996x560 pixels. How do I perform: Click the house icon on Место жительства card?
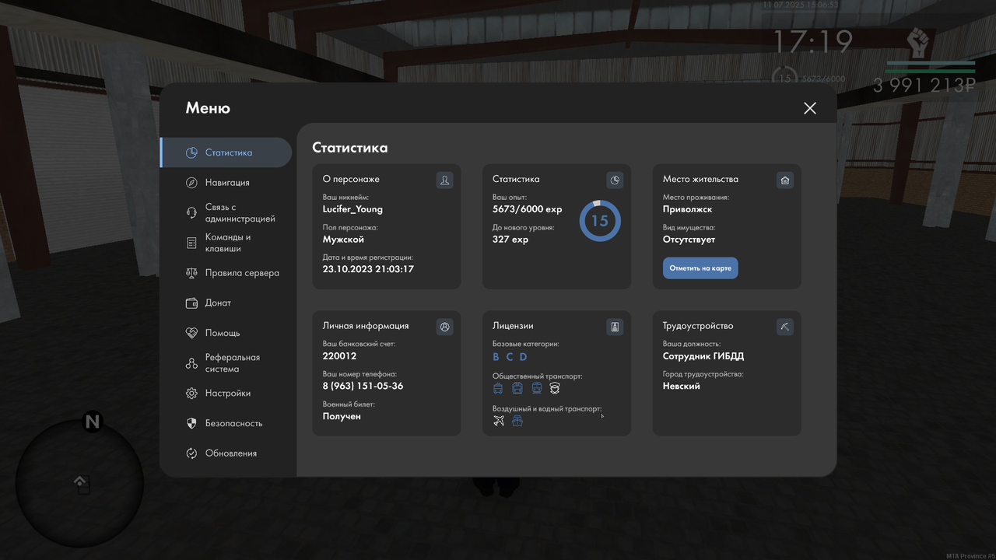click(x=785, y=180)
